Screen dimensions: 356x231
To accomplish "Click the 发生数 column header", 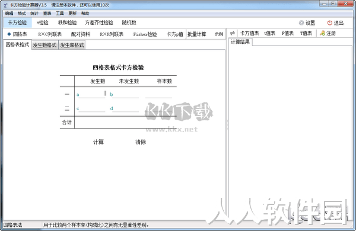I will pos(98,81).
